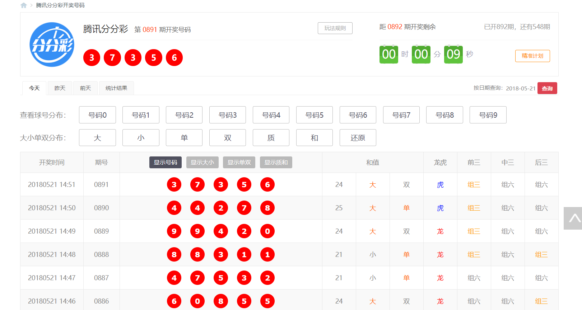Click the scroll-to-top arrow button
This screenshot has width=582, height=310.
[x=573, y=218]
